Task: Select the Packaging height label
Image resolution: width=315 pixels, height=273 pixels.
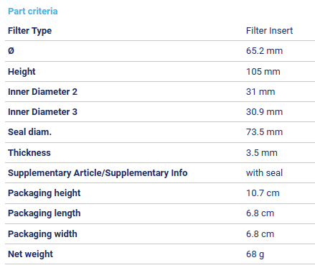Action: pos(44,193)
